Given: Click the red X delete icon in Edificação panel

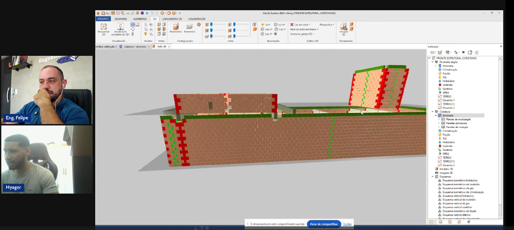Looking at the screenshot, I should (x=463, y=52).
